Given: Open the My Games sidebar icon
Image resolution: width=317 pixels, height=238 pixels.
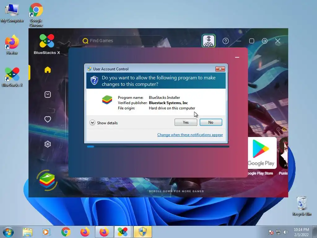Looking at the screenshot, I should (48, 95).
